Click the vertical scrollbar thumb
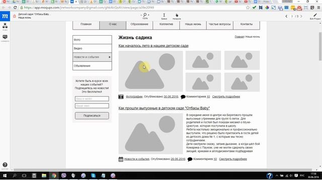 (x=320, y=46)
